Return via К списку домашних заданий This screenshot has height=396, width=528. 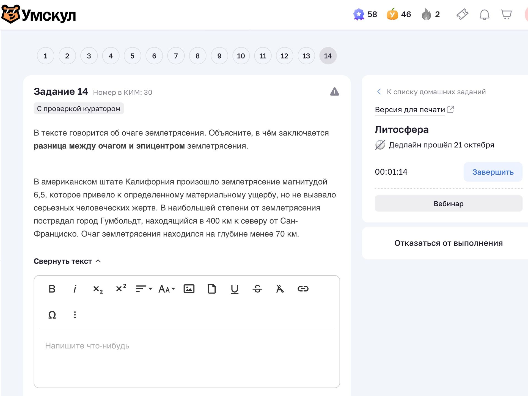tap(431, 92)
